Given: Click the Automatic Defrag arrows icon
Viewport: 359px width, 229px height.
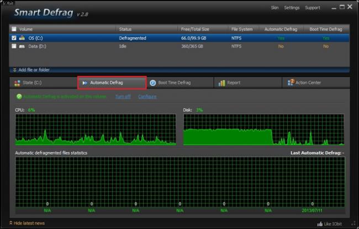Looking at the screenshot, I should [x=85, y=83].
